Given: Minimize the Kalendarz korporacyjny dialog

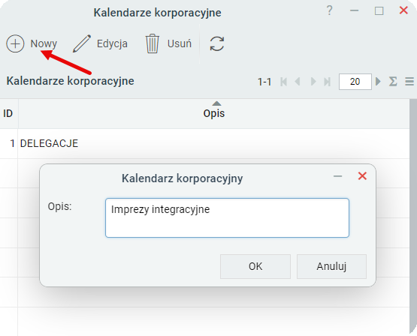Looking at the screenshot, I should click(x=338, y=176).
